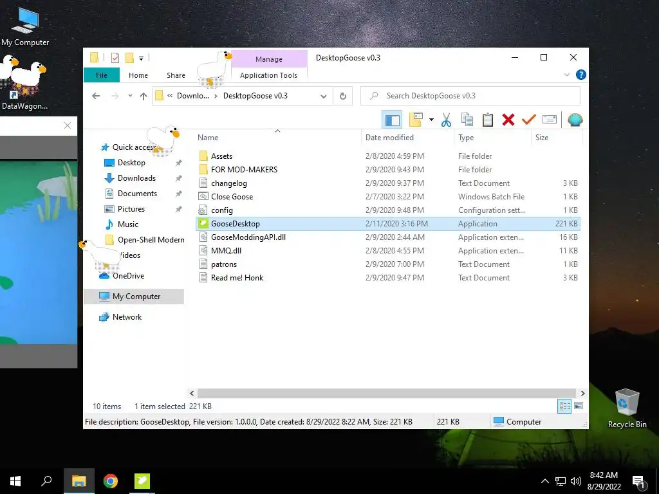
Task: Go back with the Back arrow
Action: pos(96,96)
